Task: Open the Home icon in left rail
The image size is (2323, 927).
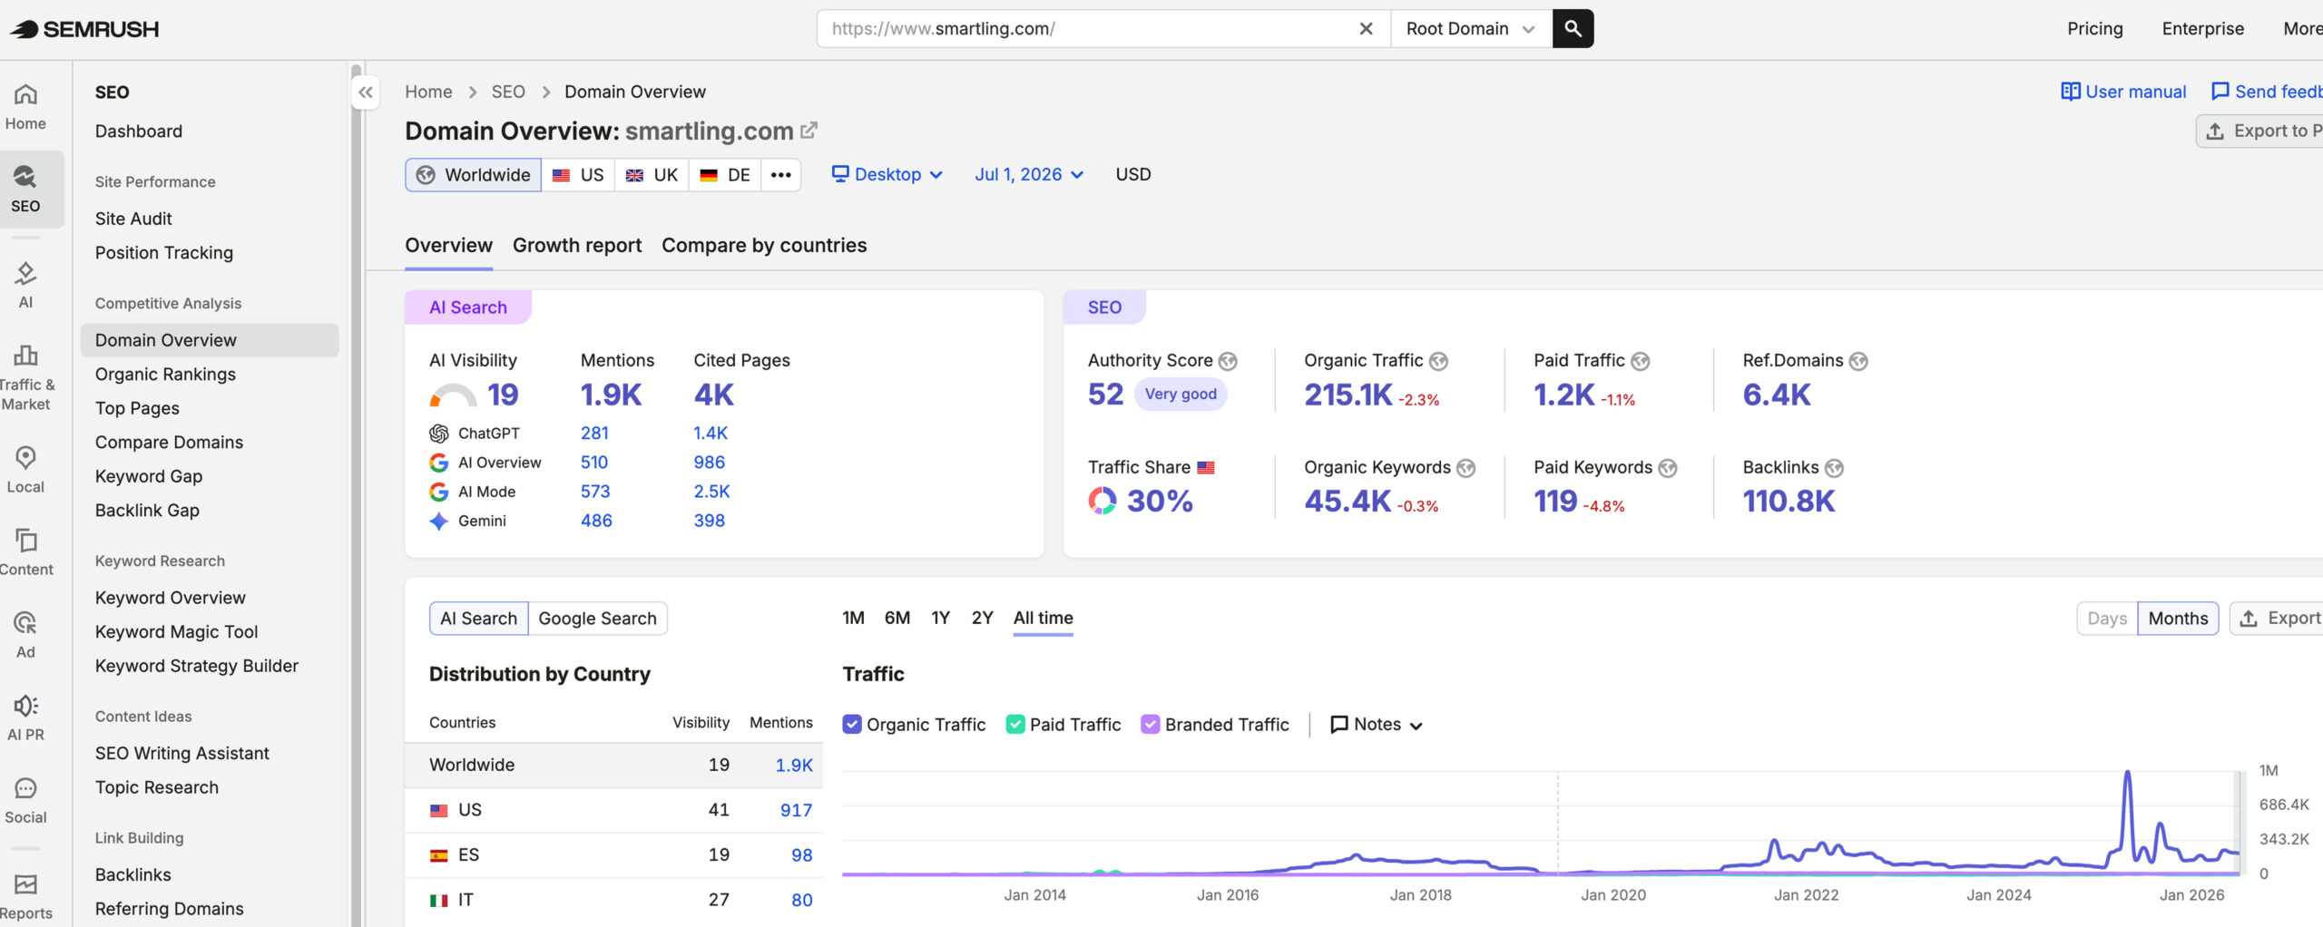Action: point(25,94)
